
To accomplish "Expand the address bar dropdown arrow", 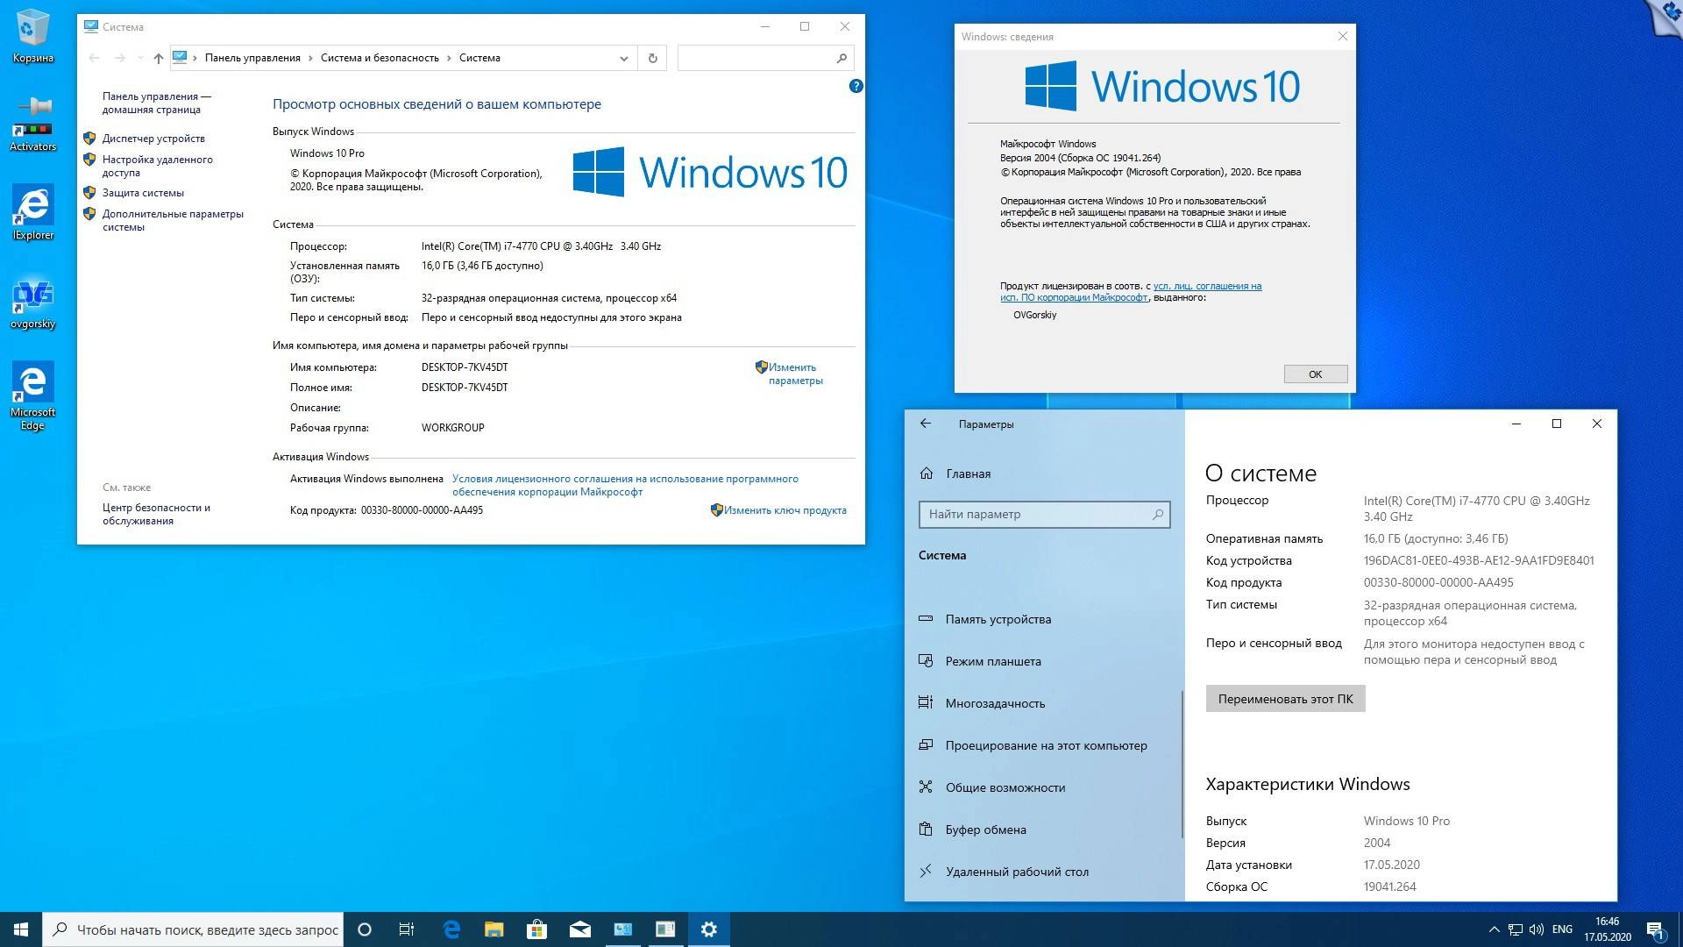I will 623,58.
